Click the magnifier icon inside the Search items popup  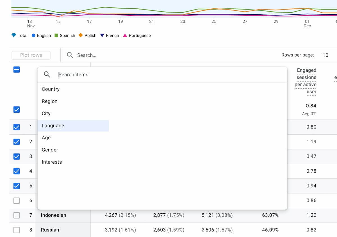(x=47, y=75)
